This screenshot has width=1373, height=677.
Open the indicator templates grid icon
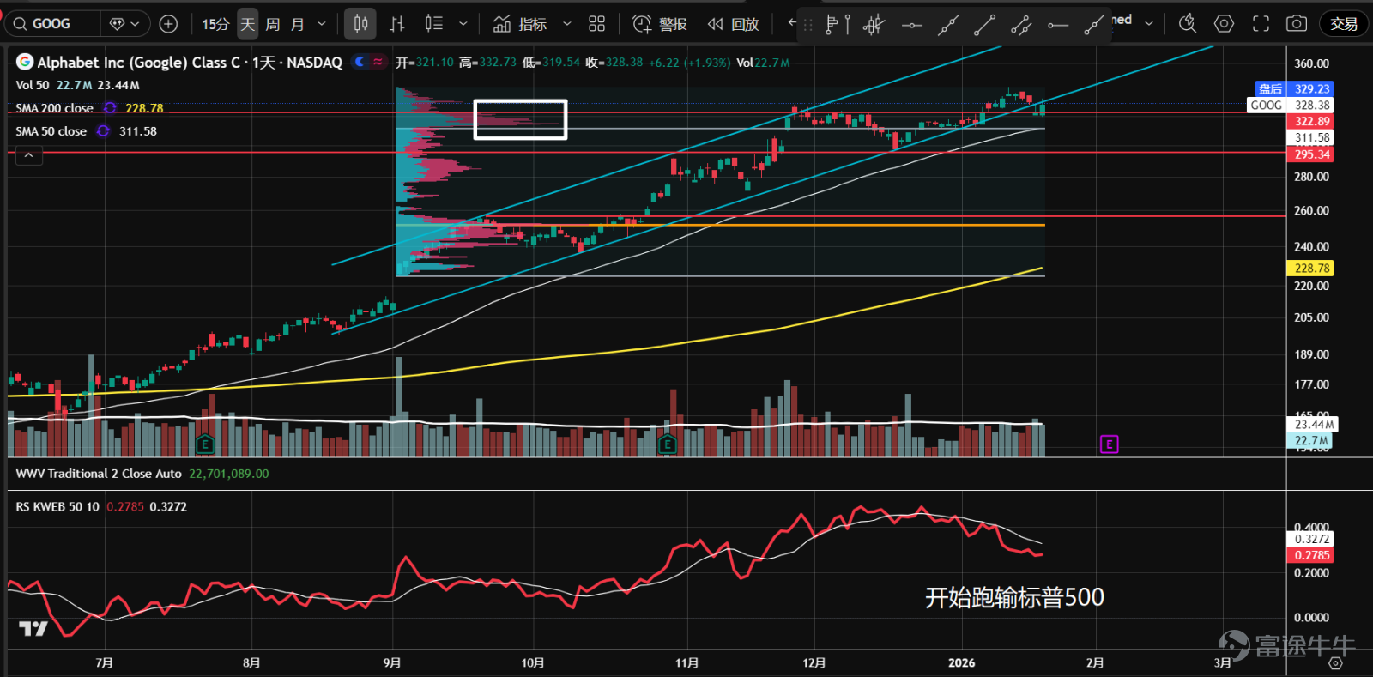[x=597, y=24]
